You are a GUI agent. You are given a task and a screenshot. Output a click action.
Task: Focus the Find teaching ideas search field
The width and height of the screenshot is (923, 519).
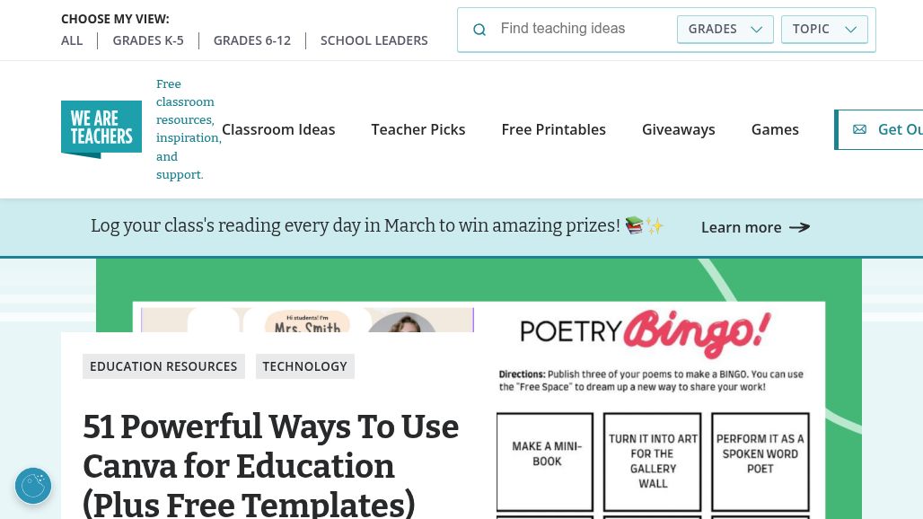[582, 29]
